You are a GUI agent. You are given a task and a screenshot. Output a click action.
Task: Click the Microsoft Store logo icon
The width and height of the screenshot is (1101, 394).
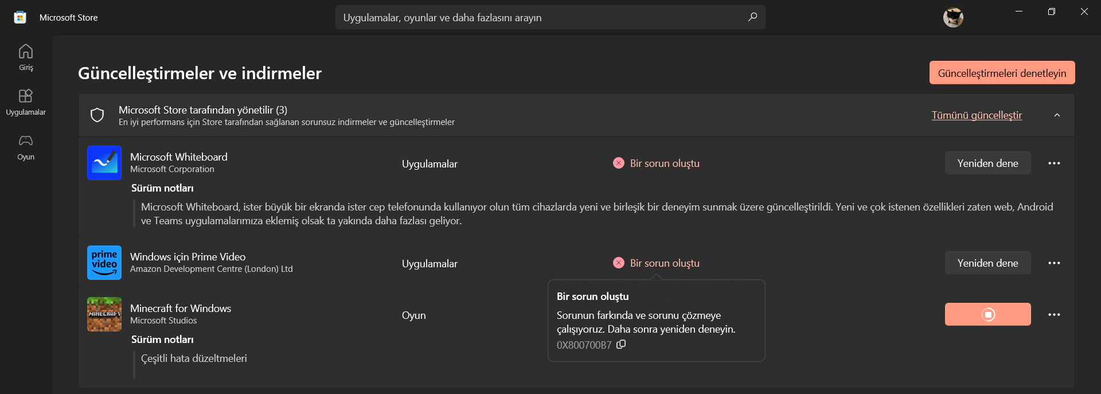[20, 17]
